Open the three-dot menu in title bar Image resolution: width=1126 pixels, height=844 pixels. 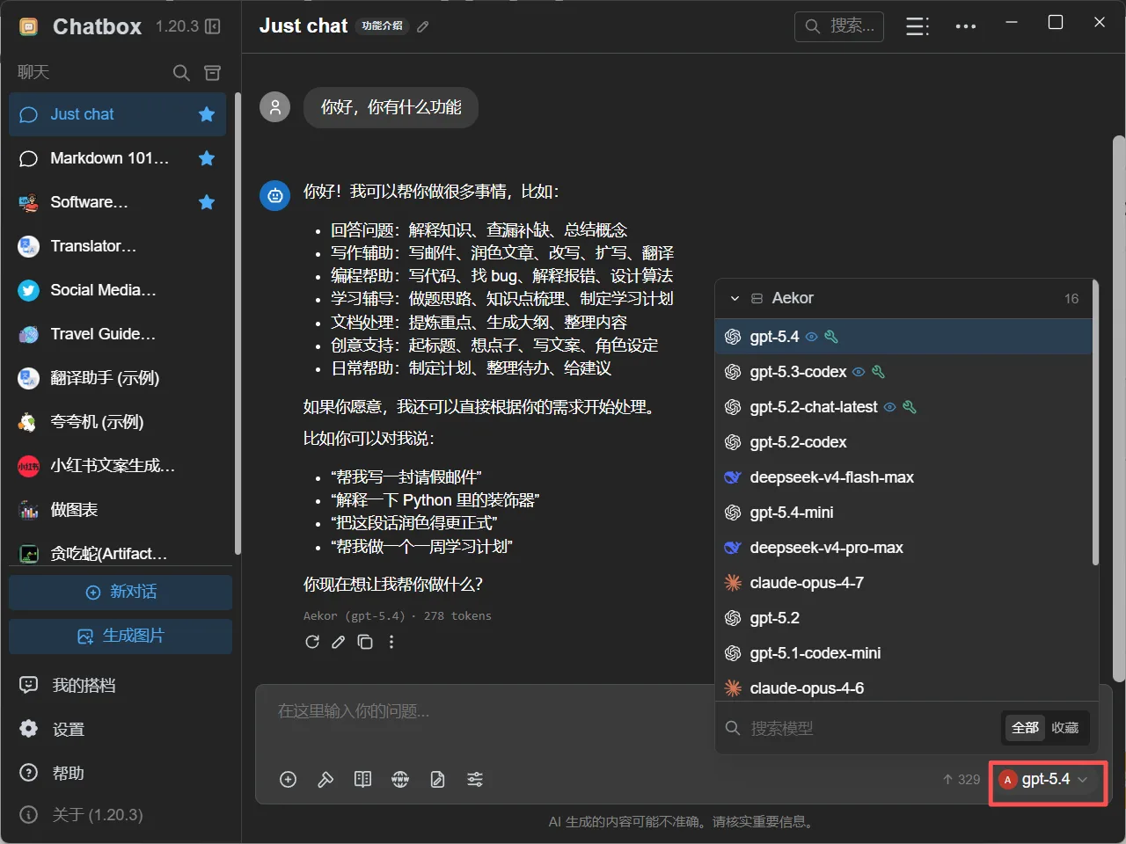[x=966, y=26]
